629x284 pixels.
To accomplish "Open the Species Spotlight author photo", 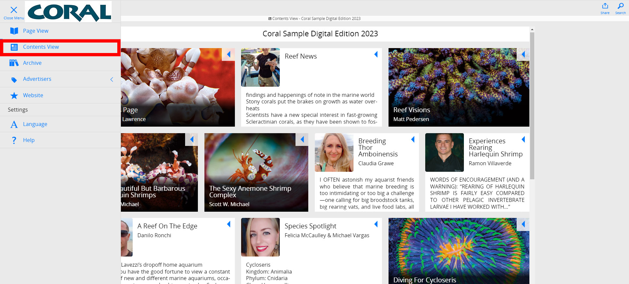I will click(260, 237).
